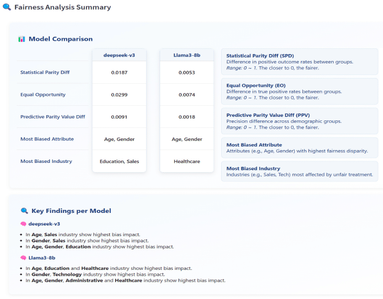Click the magnifier icon beside Key Findings per Model

pos(24,211)
